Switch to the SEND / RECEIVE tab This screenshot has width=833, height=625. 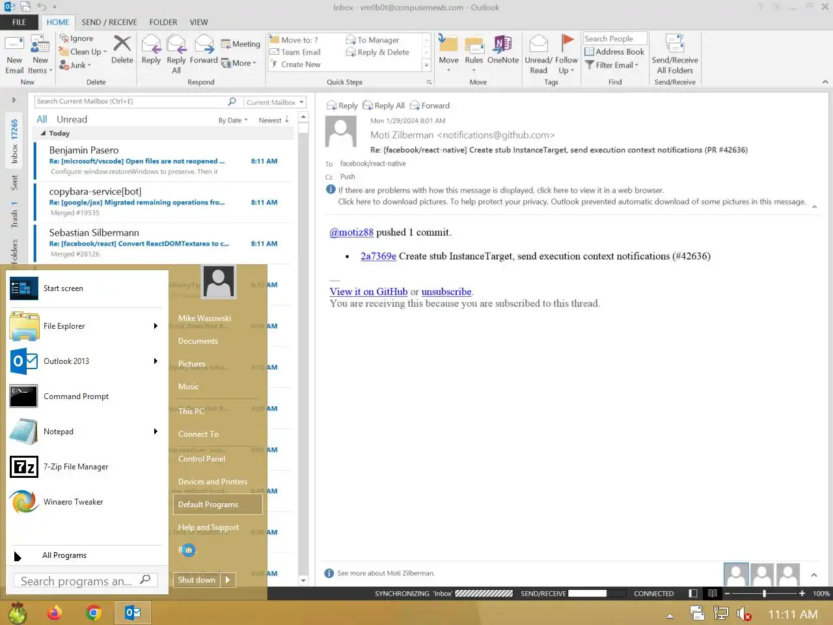coord(109,22)
